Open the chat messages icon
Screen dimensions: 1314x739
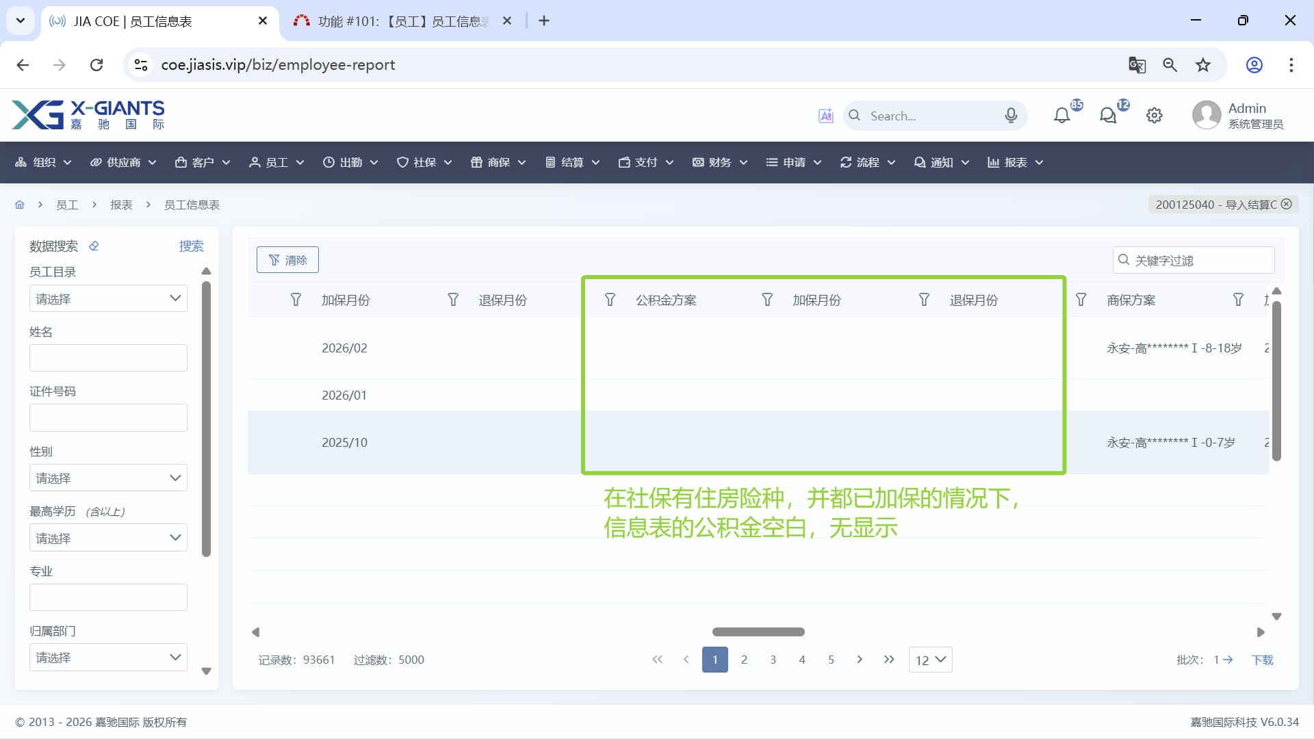(1107, 116)
